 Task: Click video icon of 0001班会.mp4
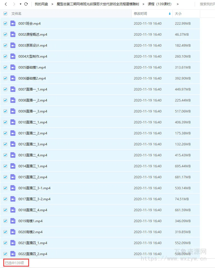(13, 24)
